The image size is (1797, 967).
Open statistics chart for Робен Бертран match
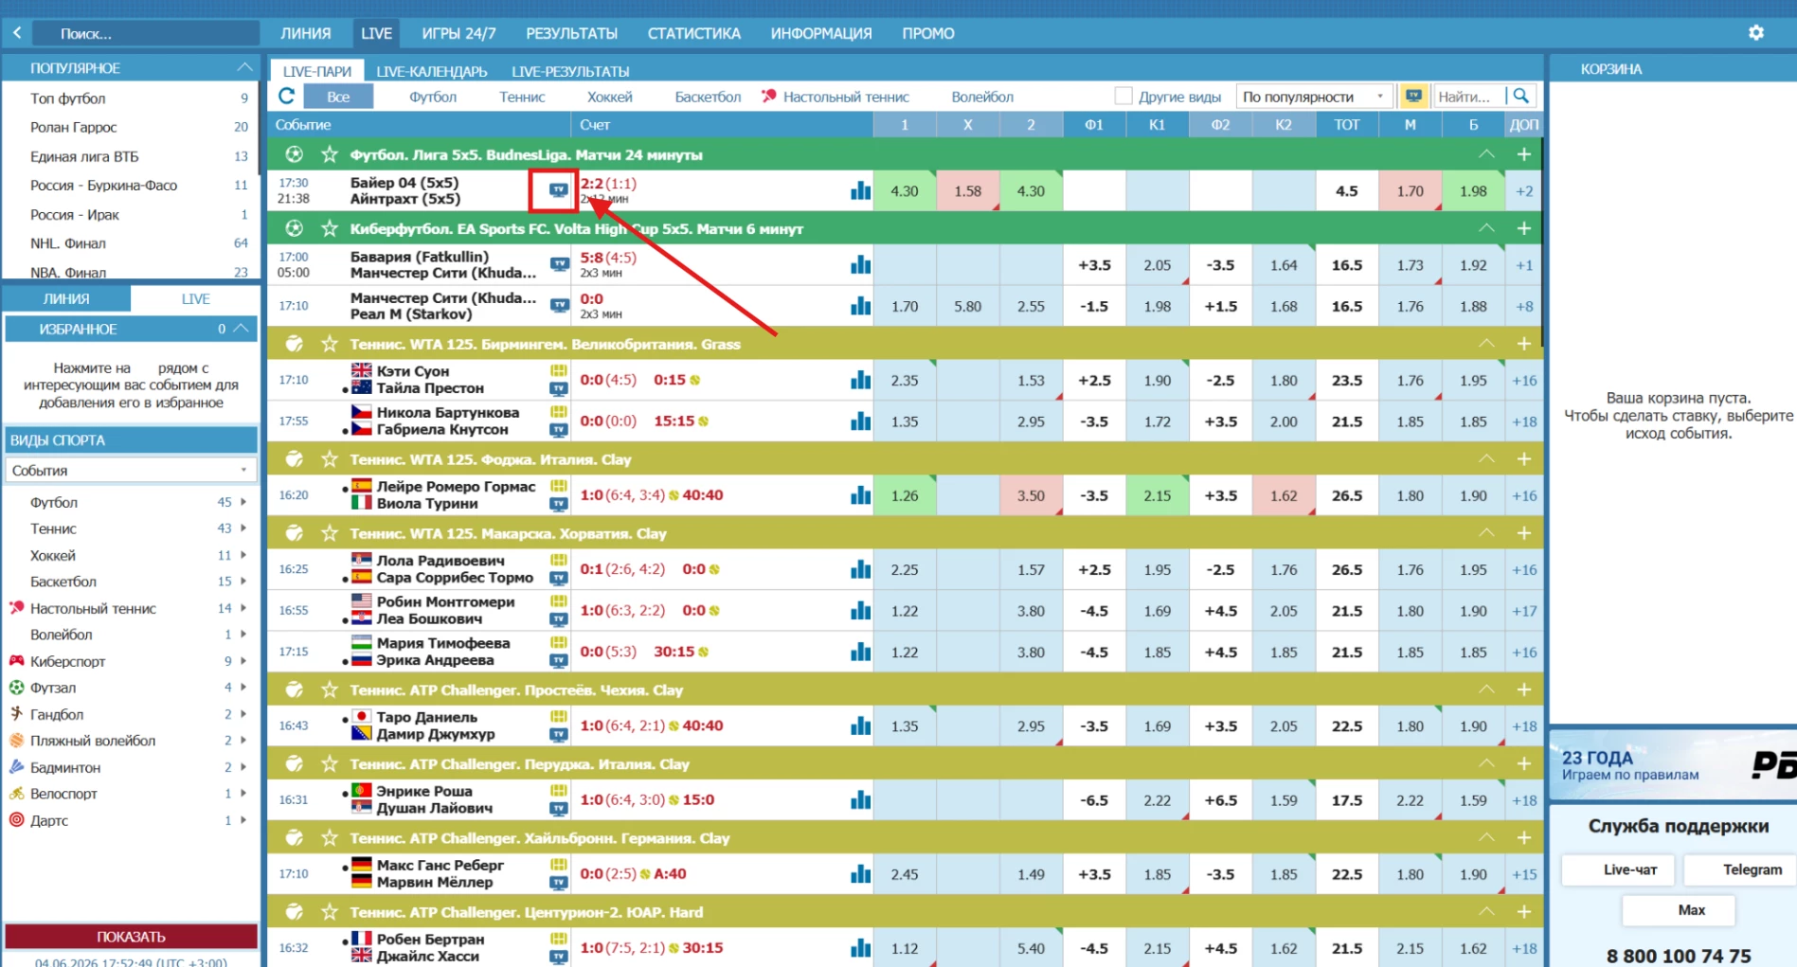click(860, 948)
